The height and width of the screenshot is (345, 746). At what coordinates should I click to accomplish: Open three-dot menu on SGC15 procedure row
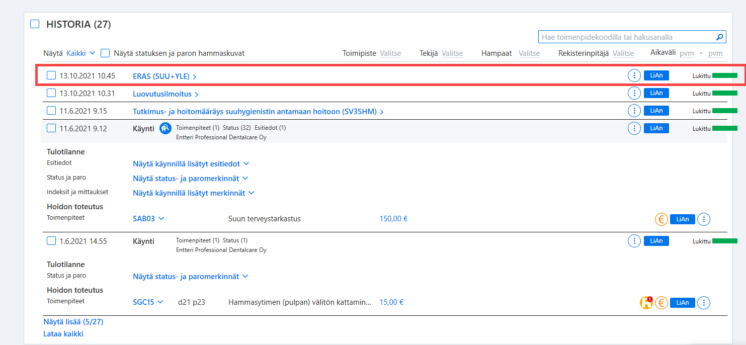pyautogui.click(x=704, y=303)
